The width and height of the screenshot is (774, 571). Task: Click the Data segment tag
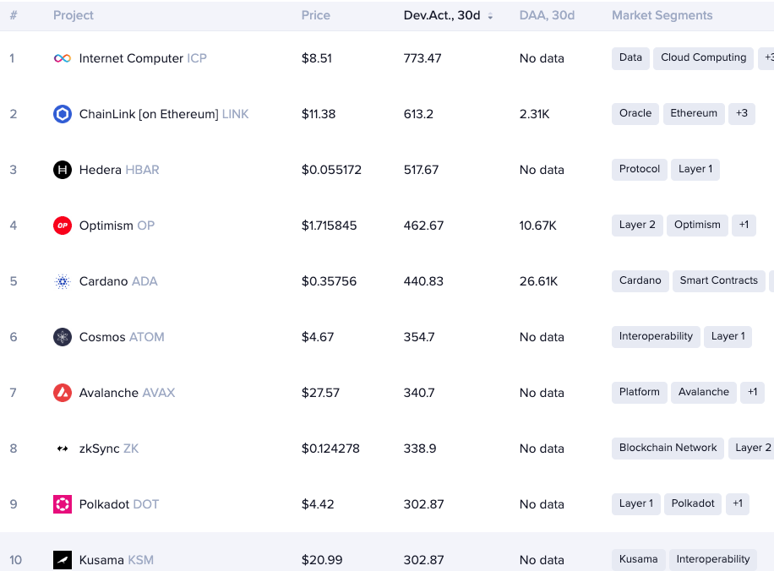[x=630, y=58]
